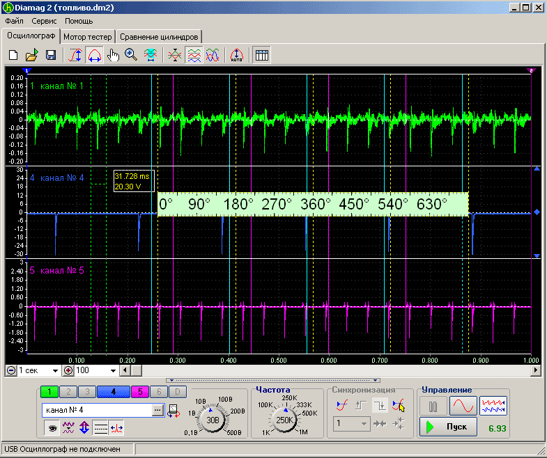Click the blue vertical arrows invert icon

coord(84,428)
